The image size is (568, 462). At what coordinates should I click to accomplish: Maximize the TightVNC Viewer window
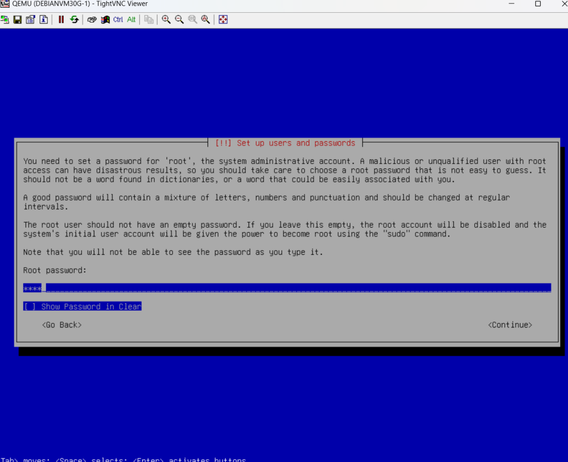[x=537, y=4]
